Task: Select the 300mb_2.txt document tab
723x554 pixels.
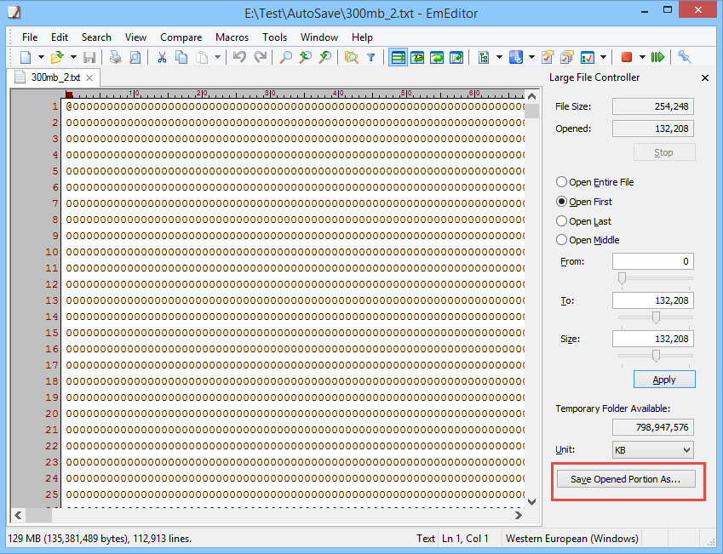Action: [x=54, y=77]
